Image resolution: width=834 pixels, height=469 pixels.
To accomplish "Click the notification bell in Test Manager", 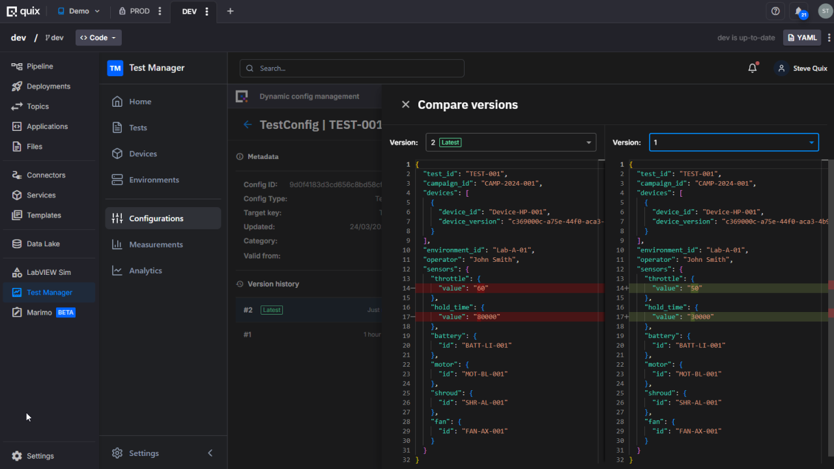I will 753,68.
